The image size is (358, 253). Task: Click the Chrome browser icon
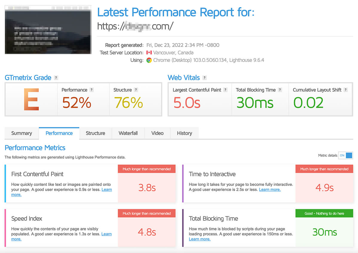coord(149,60)
